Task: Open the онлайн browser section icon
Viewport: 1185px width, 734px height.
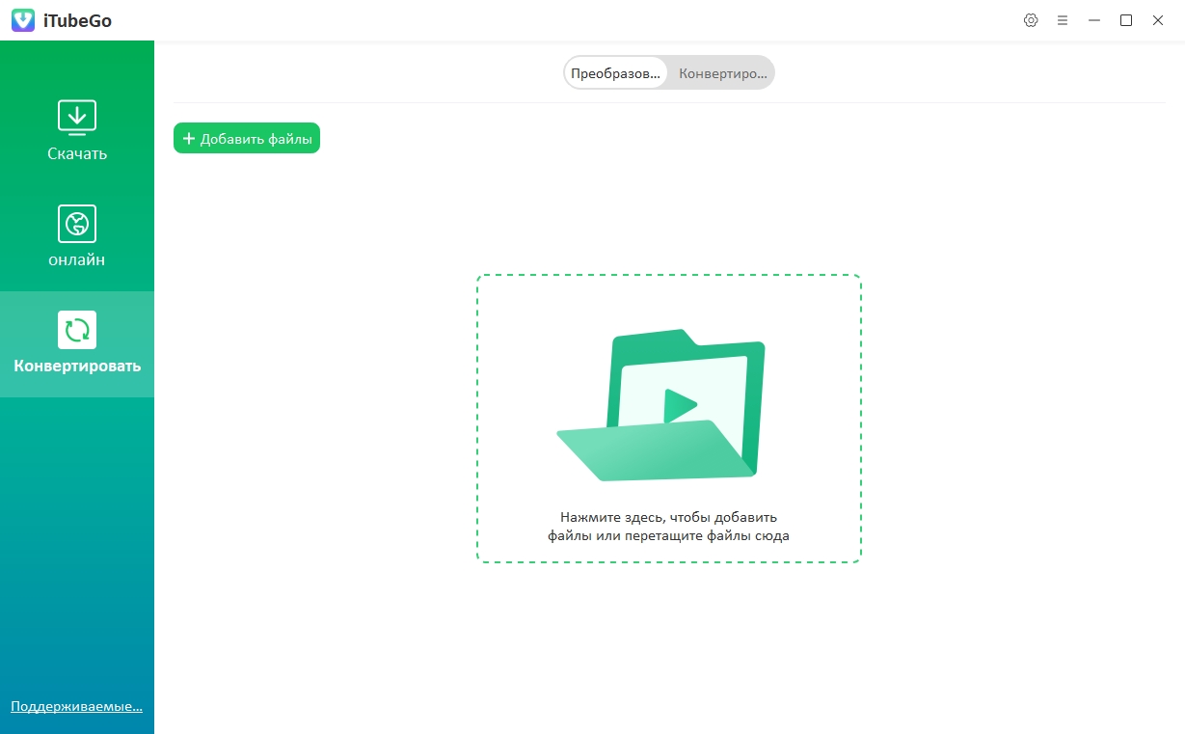Action: pyautogui.click(x=77, y=224)
